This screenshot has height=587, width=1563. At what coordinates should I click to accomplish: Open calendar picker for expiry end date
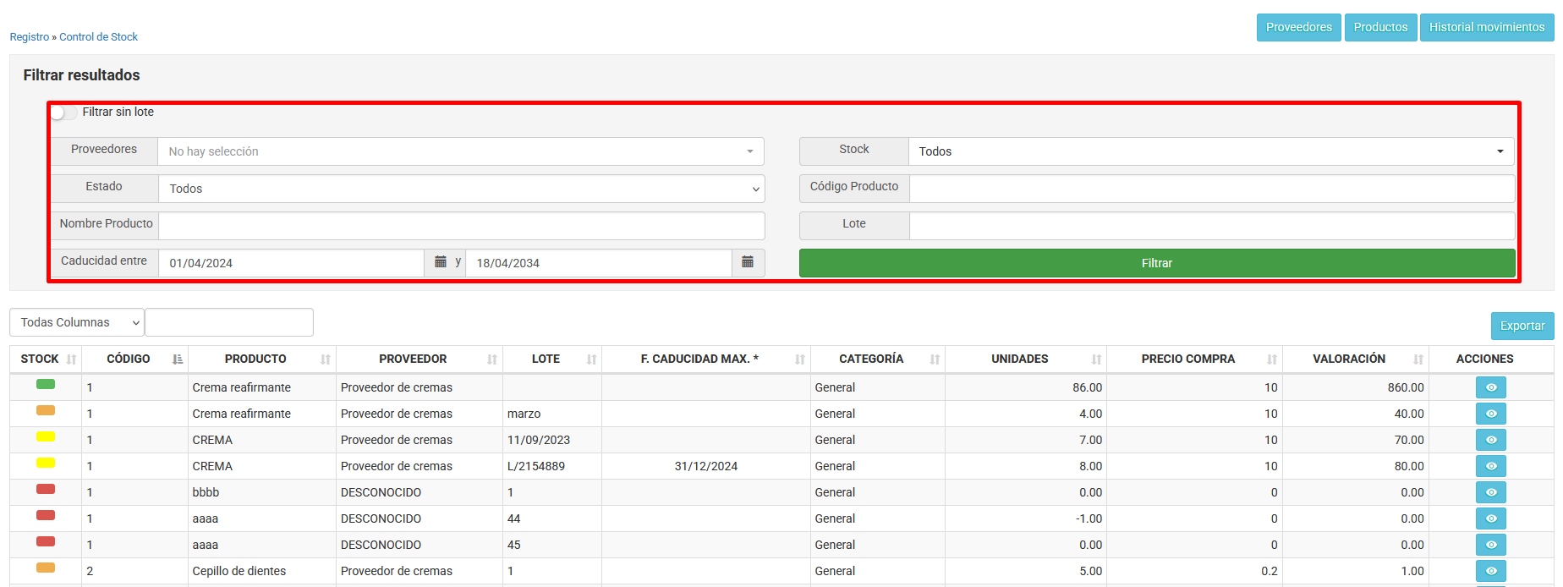[748, 262]
